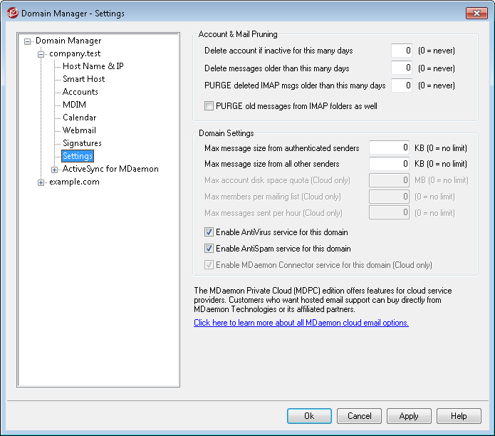Select company.test in the tree
Image resolution: width=495 pixels, height=436 pixels.
[75, 53]
